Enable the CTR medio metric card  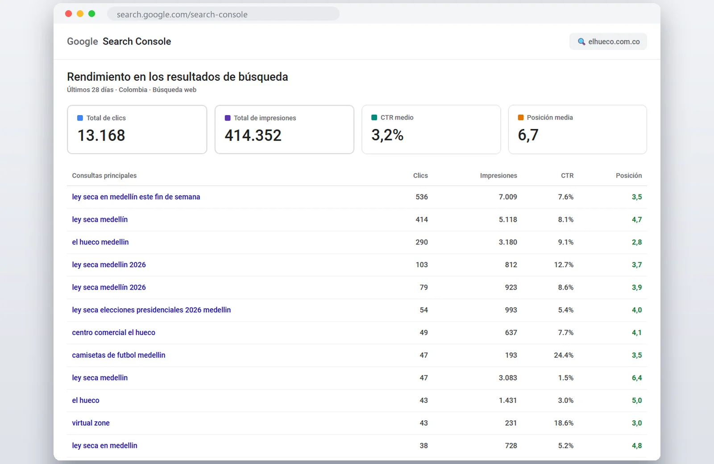tap(431, 129)
